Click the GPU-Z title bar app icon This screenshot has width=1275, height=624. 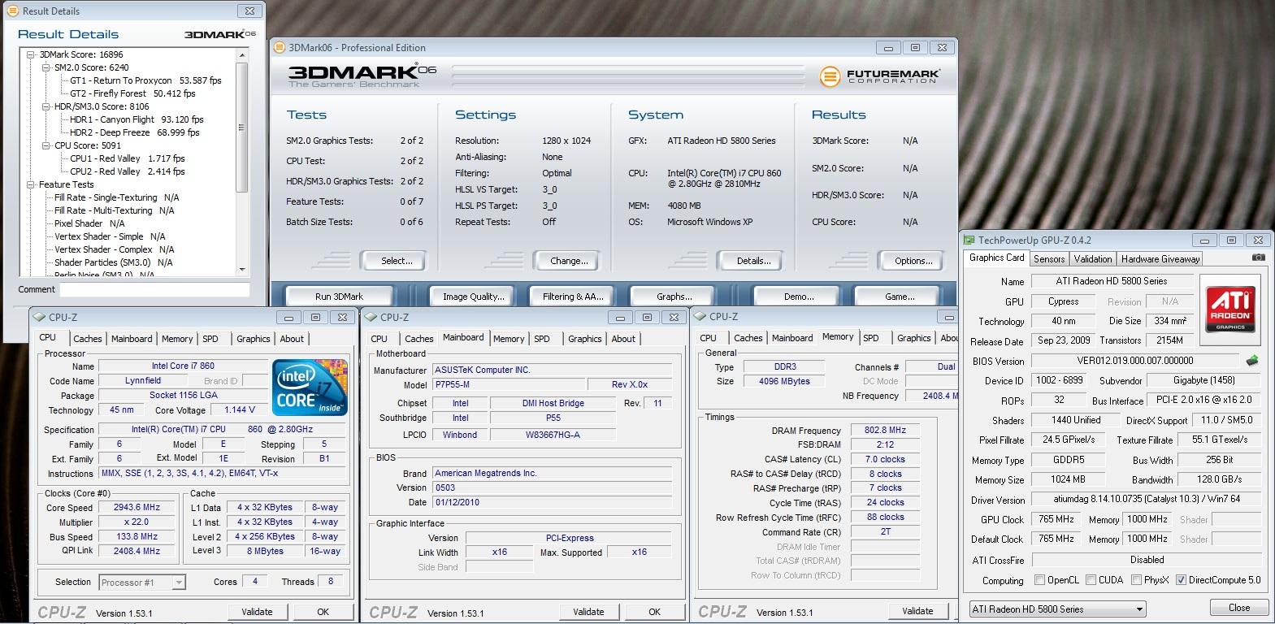(x=969, y=240)
